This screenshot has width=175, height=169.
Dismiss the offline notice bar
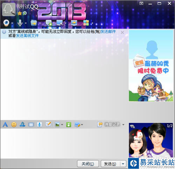point(122,32)
